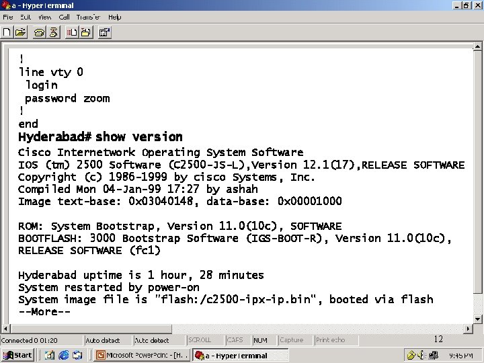Click the 'Print echo' status indicator
The width and height of the screenshot is (484, 363).
[330, 340]
